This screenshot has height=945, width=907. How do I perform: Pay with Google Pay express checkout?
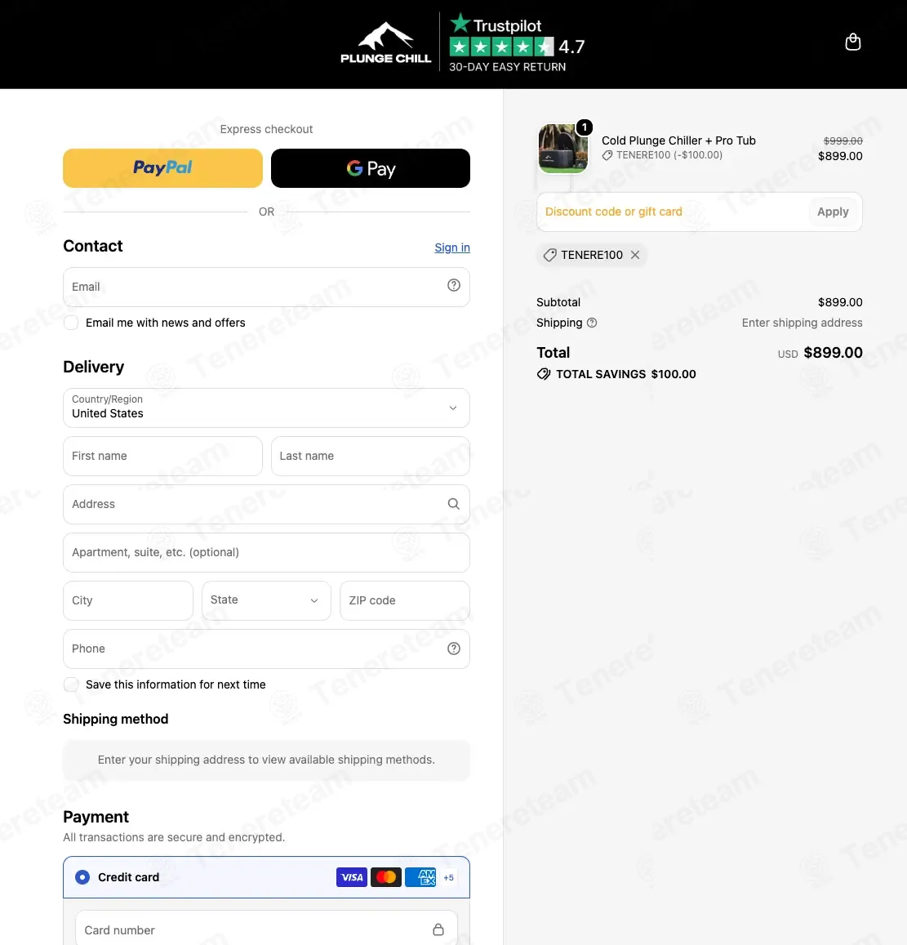[x=371, y=168]
